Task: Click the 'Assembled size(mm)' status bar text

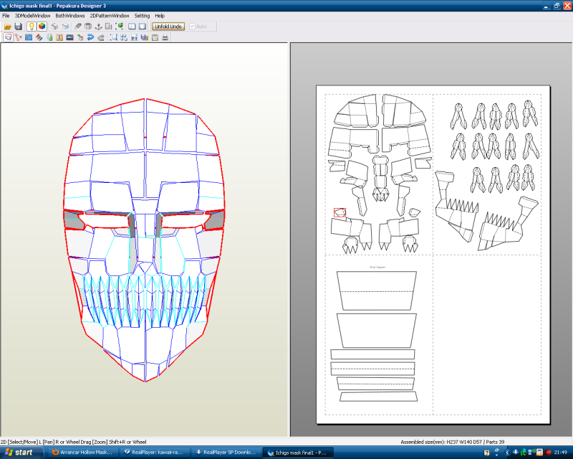Action: pos(453,442)
